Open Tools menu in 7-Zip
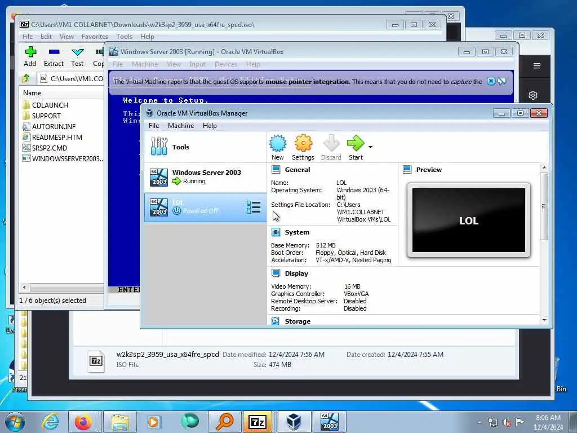The width and height of the screenshot is (577, 433). point(124,37)
